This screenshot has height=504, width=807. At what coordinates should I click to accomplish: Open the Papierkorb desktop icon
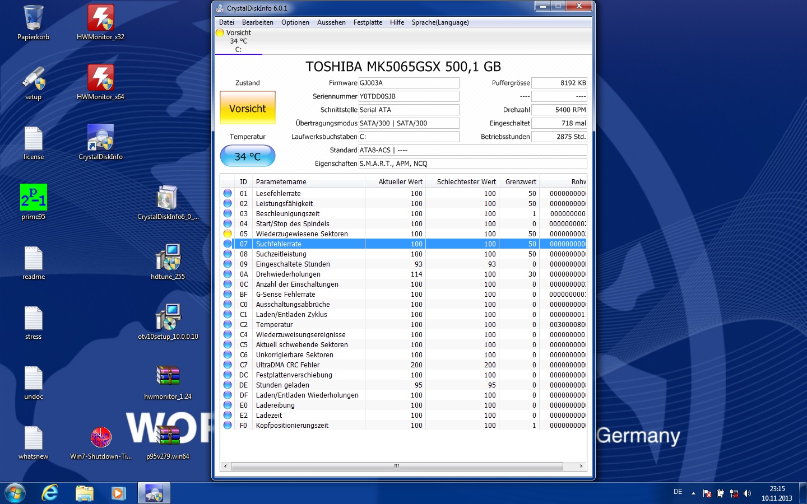coord(33,22)
